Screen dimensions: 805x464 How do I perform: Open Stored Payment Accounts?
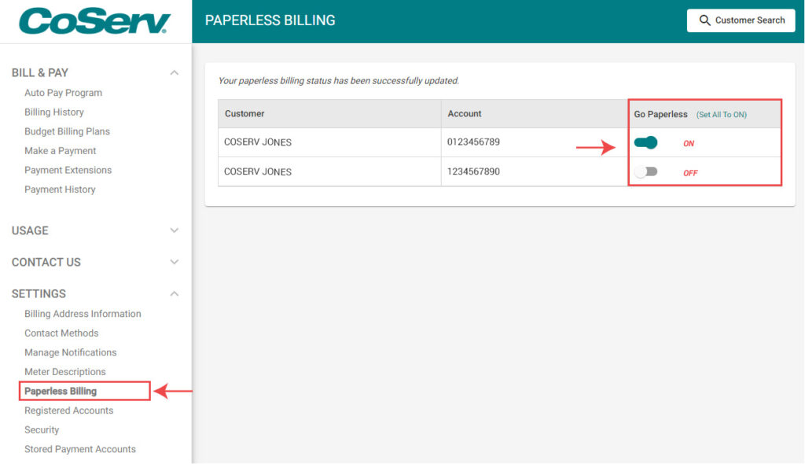[x=79, y=449]
